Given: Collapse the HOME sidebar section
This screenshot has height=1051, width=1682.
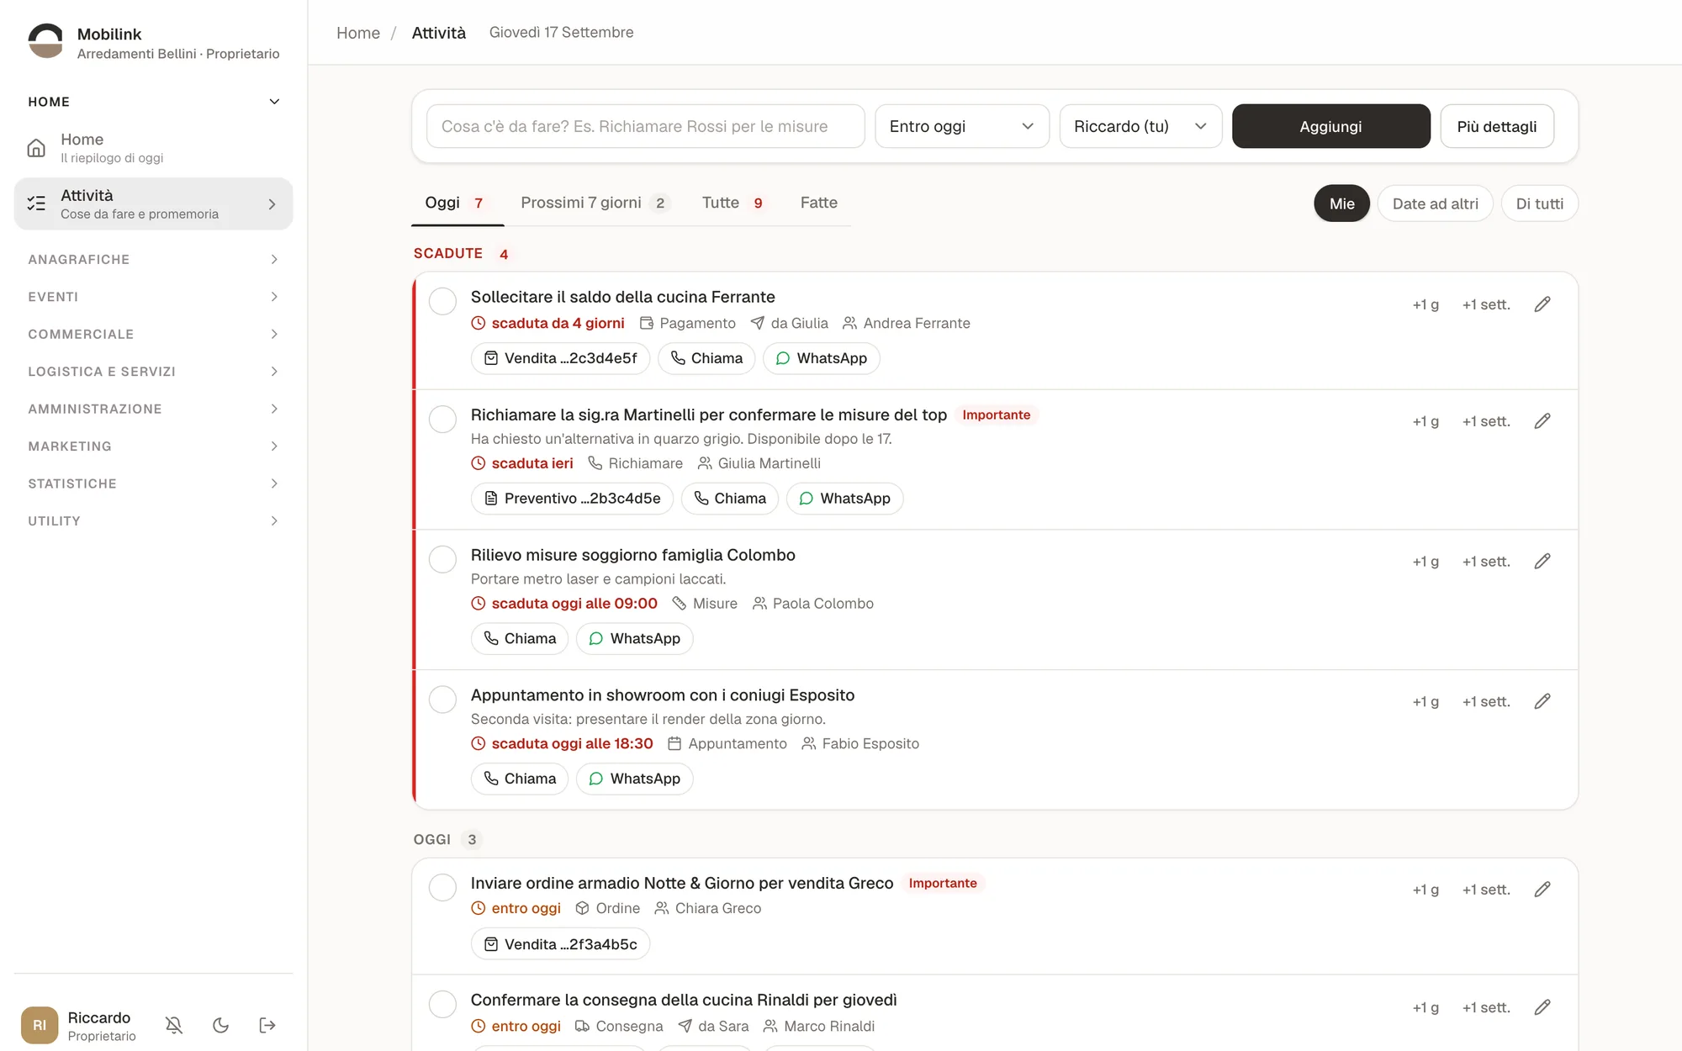Looking at the screenshot, I should point(153,102).
